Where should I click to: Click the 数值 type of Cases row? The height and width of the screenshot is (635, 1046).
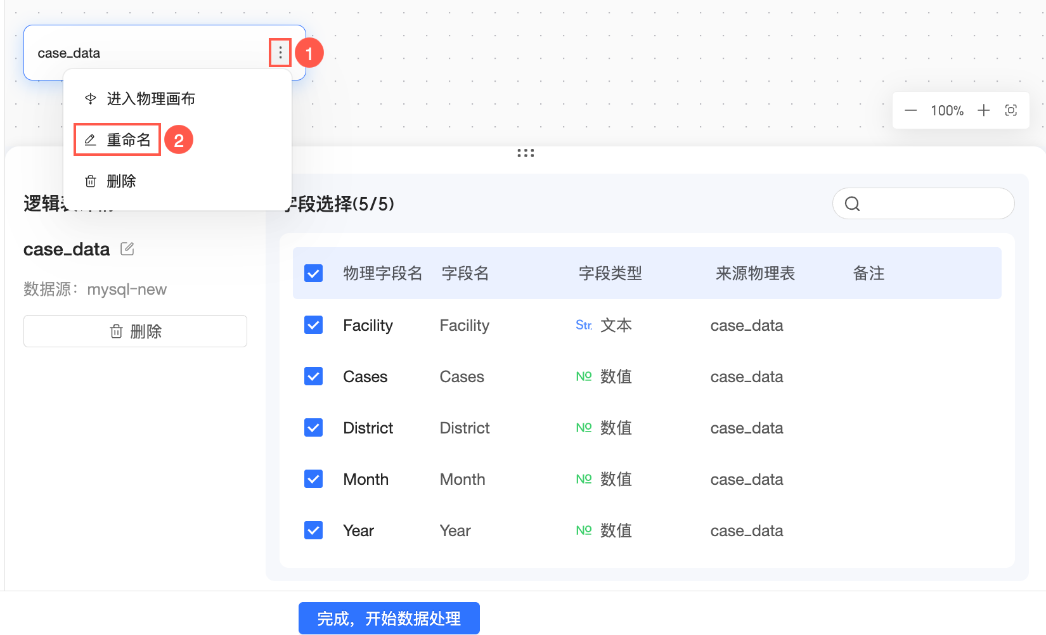[x=616, y=376]
